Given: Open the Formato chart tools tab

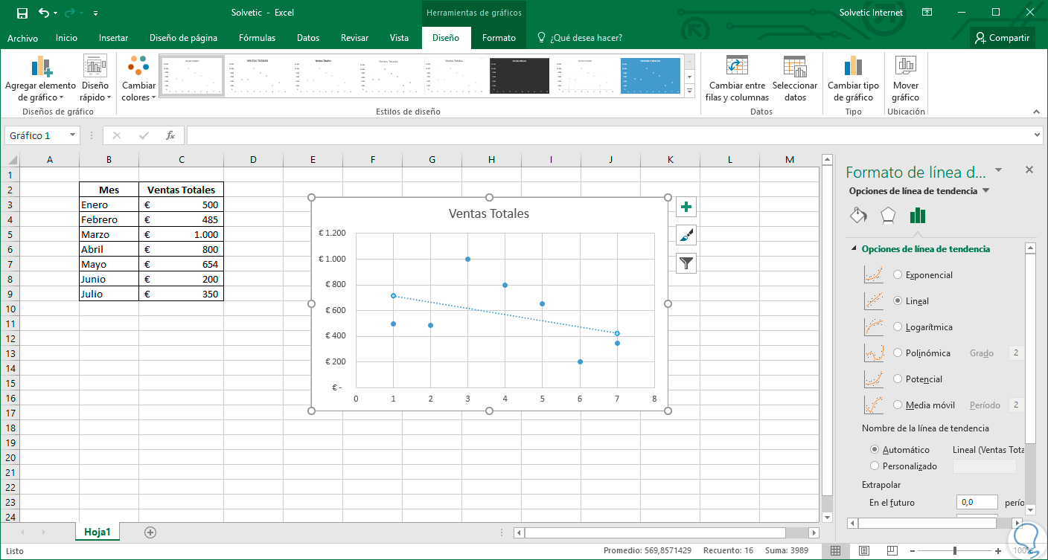Looking at the screenshot, I should (499, 38).
